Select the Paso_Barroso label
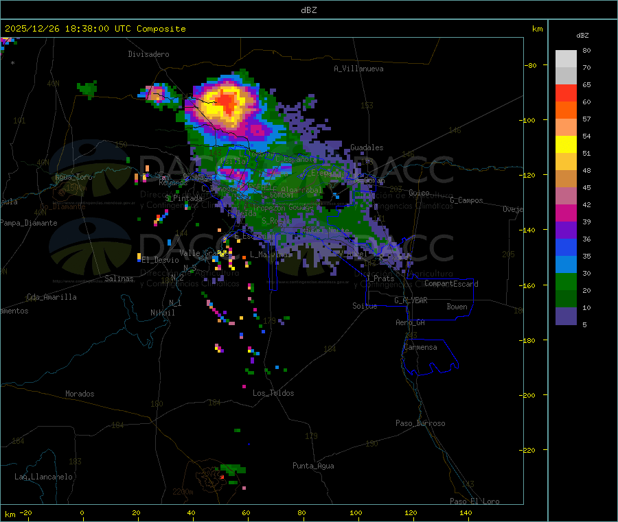This screenshot has width=618, height=522. pyautogui.click(x=420, y=423)
